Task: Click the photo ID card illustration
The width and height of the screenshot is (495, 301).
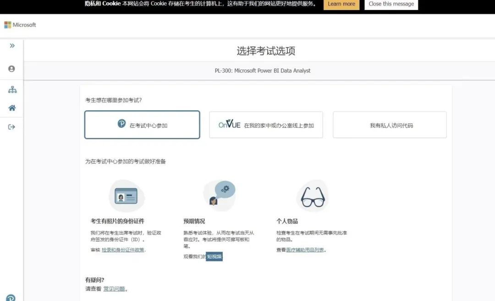Action: tap(126, 196)
